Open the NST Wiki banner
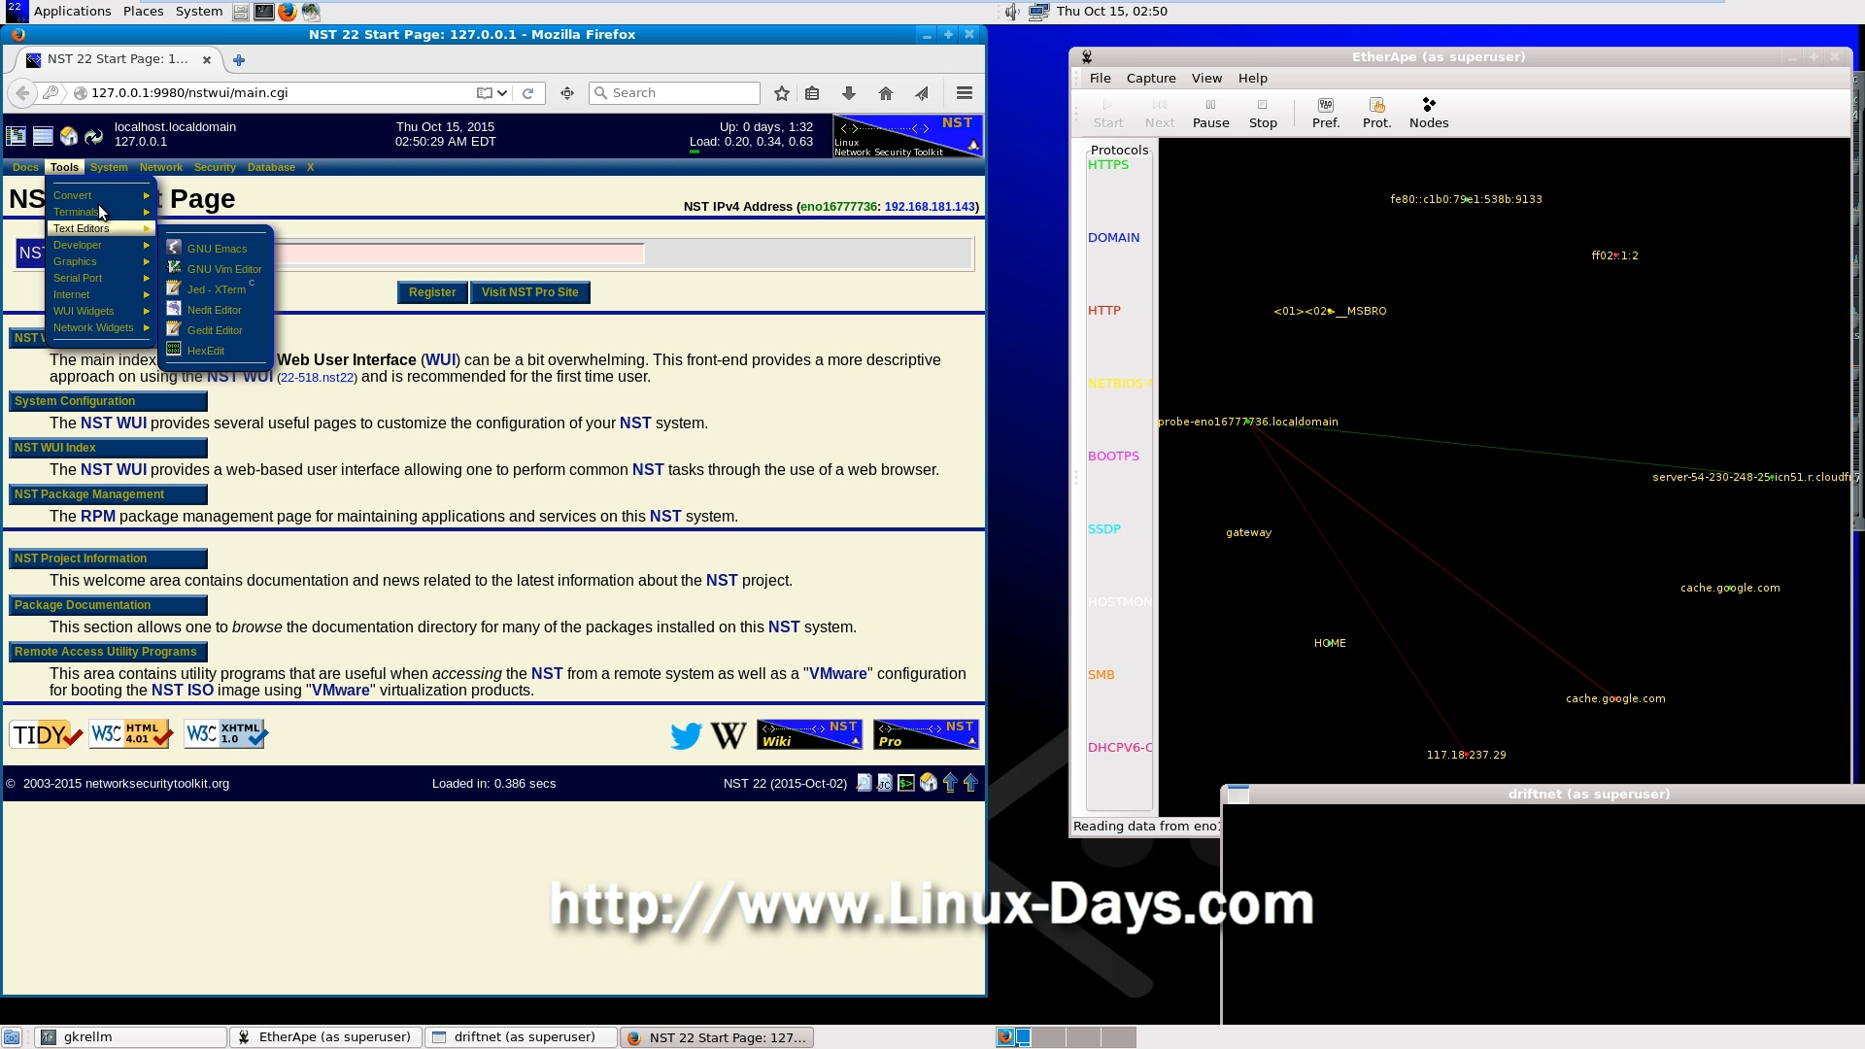The height and width of the screenshot is (1049, 1865). tap(809, 734)
